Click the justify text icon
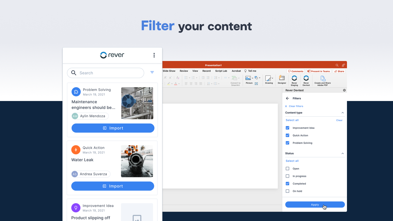Viewport: 393px width, 221px height. tap(201, 84)
